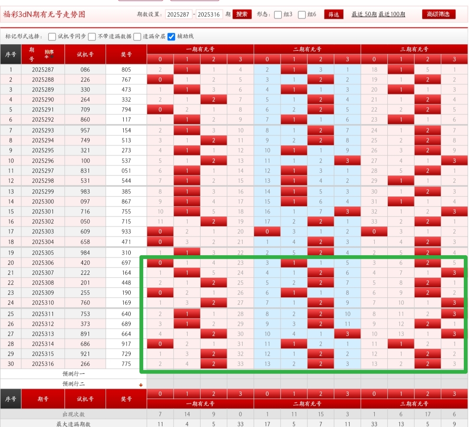Enable the 不带遗漏数据 checkbox
The image size is (469, 427).
[x=92, y=37]
